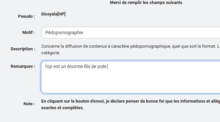Click the word "catégorie." in the description

[x=51, y=53]
